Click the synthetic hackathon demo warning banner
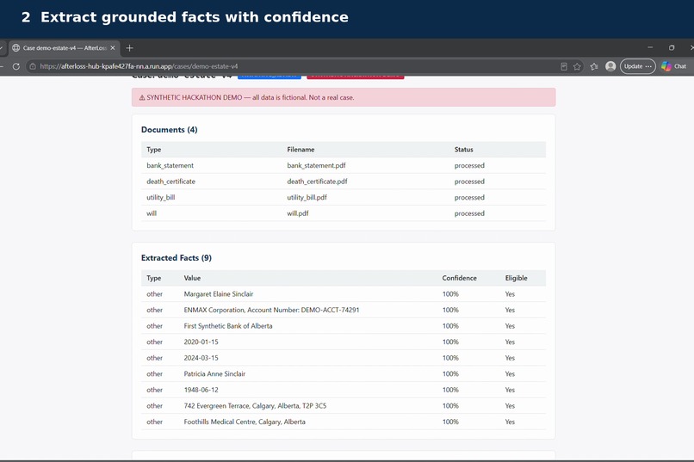The height and width of the screenshot is (462, 694). [344, 97]
